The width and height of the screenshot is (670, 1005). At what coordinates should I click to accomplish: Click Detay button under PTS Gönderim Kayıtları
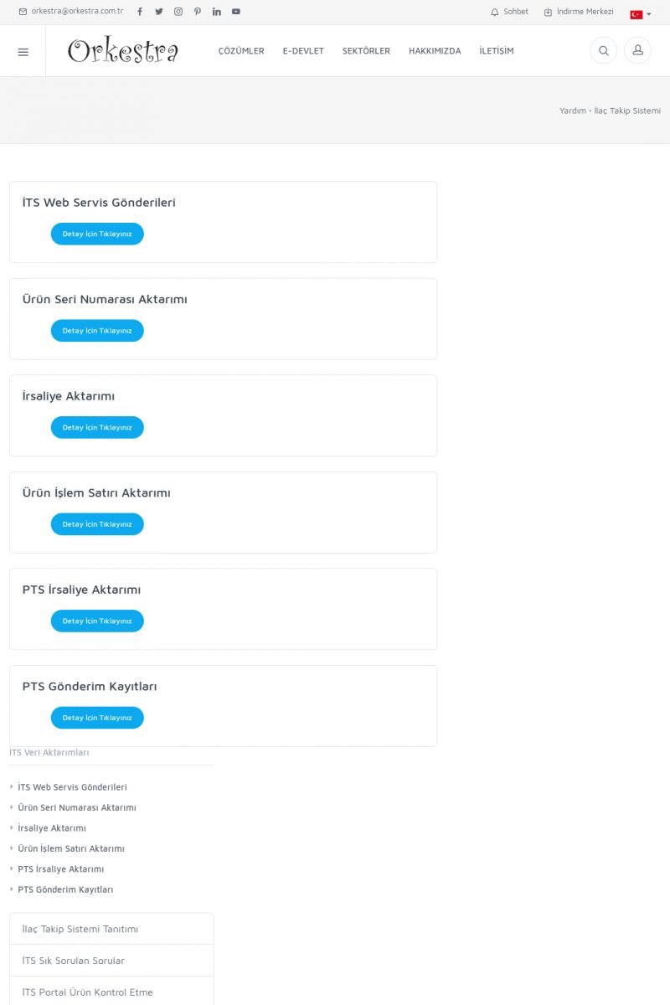pos(97,718)
